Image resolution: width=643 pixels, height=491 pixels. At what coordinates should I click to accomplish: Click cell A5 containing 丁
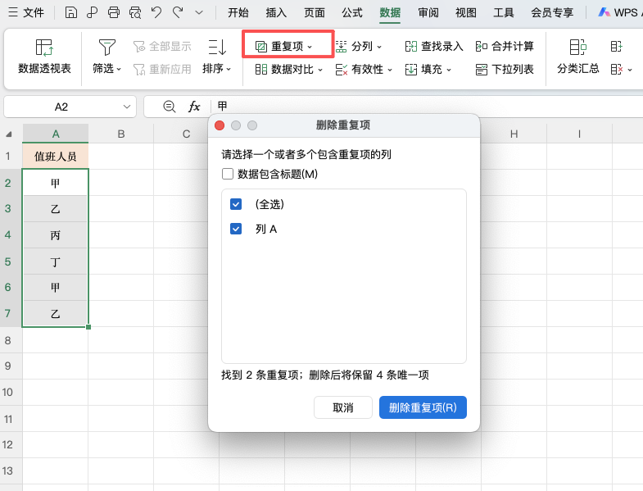pos(56,261)
